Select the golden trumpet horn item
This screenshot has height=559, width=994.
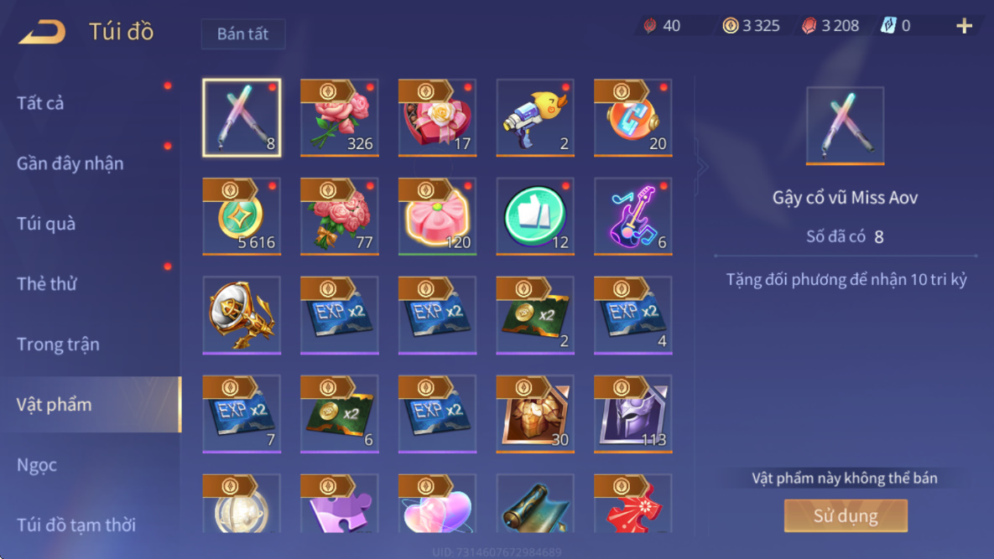(x=242, y=315)
